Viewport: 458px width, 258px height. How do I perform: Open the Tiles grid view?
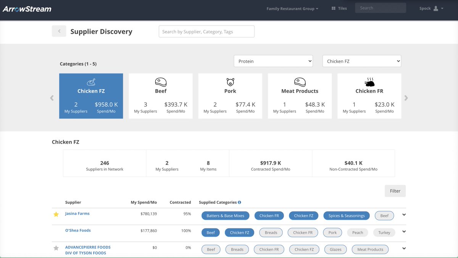[339, 8]
